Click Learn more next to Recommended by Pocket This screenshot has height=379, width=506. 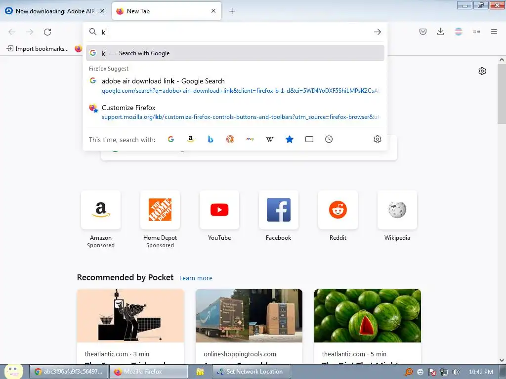(196, 278)
